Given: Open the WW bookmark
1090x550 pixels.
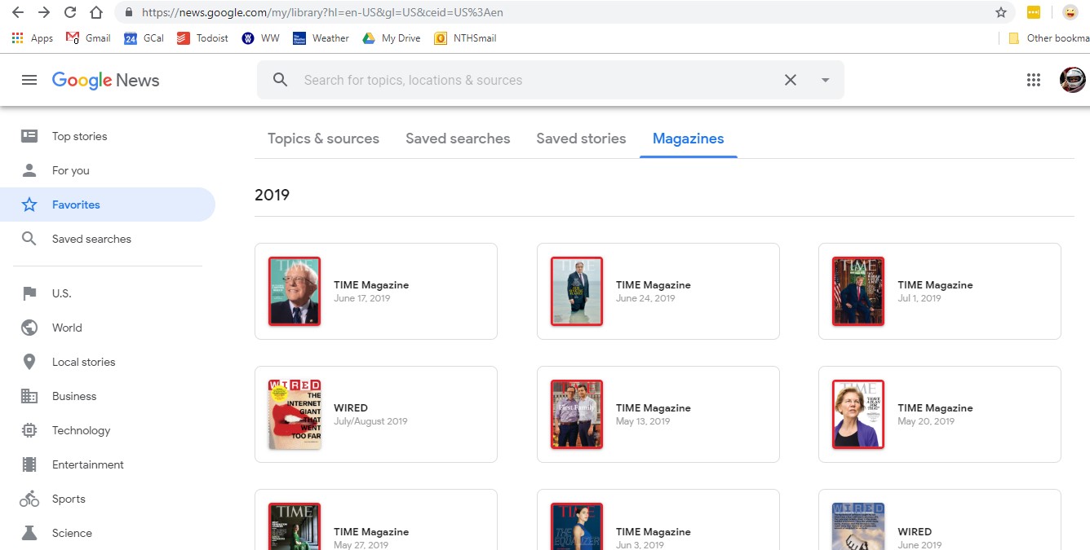Looking at the screenshot, I should point(260,38).
